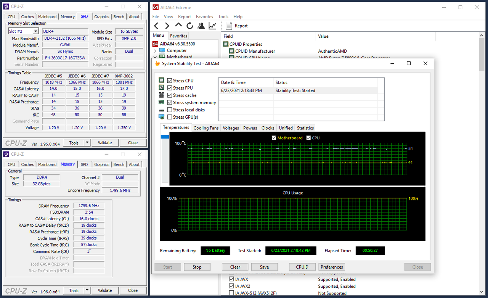Click the CPUID Properties group icon

pos(226,44)
